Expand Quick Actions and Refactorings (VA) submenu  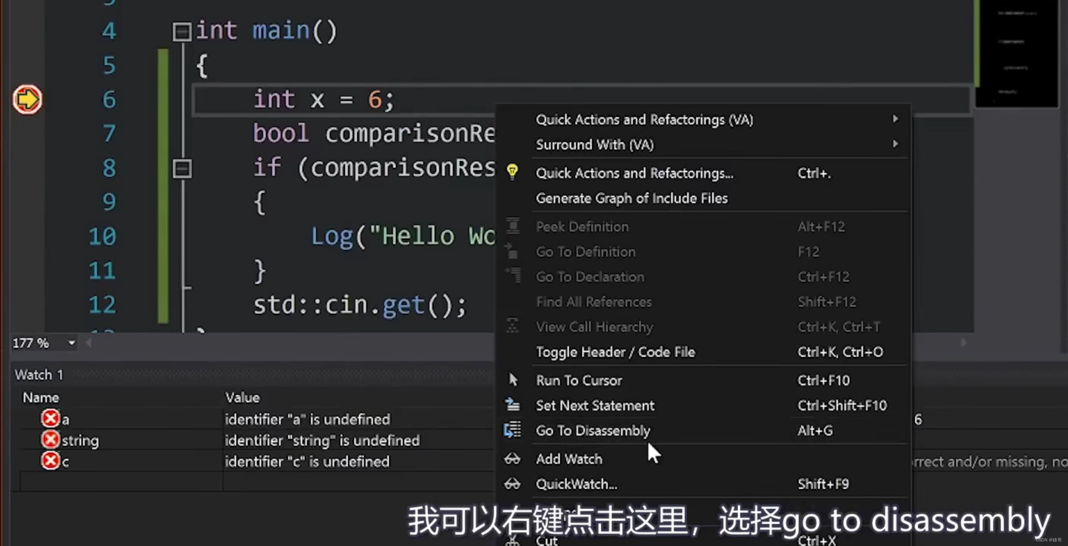[896, 119]
